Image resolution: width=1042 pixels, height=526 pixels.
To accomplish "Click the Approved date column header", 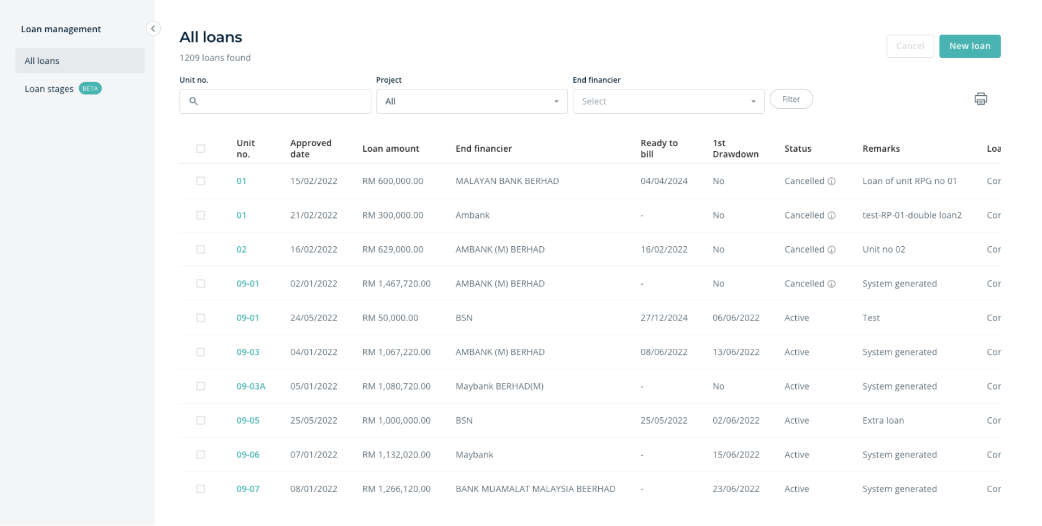I will 311,148.
